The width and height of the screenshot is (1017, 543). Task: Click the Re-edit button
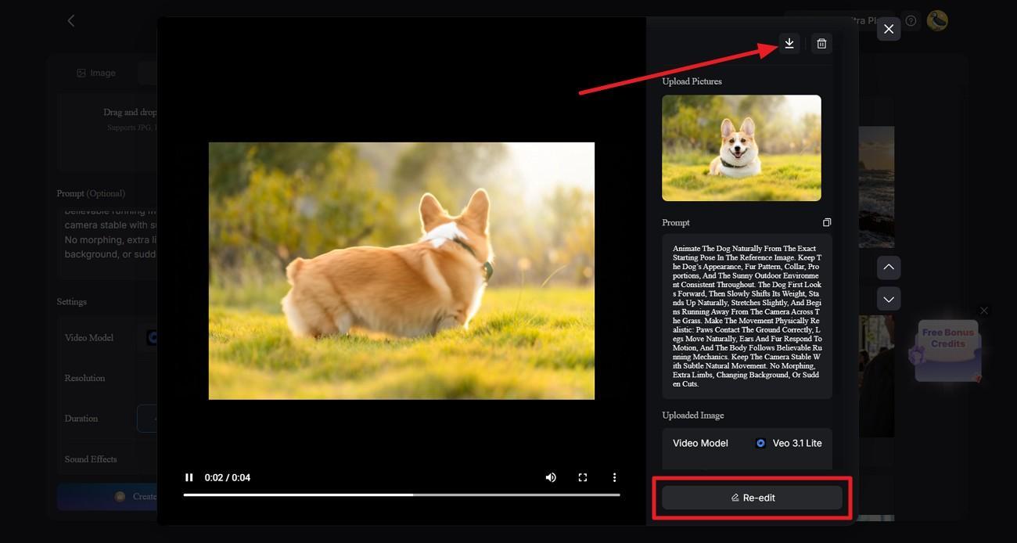click(x=752, y=498)
